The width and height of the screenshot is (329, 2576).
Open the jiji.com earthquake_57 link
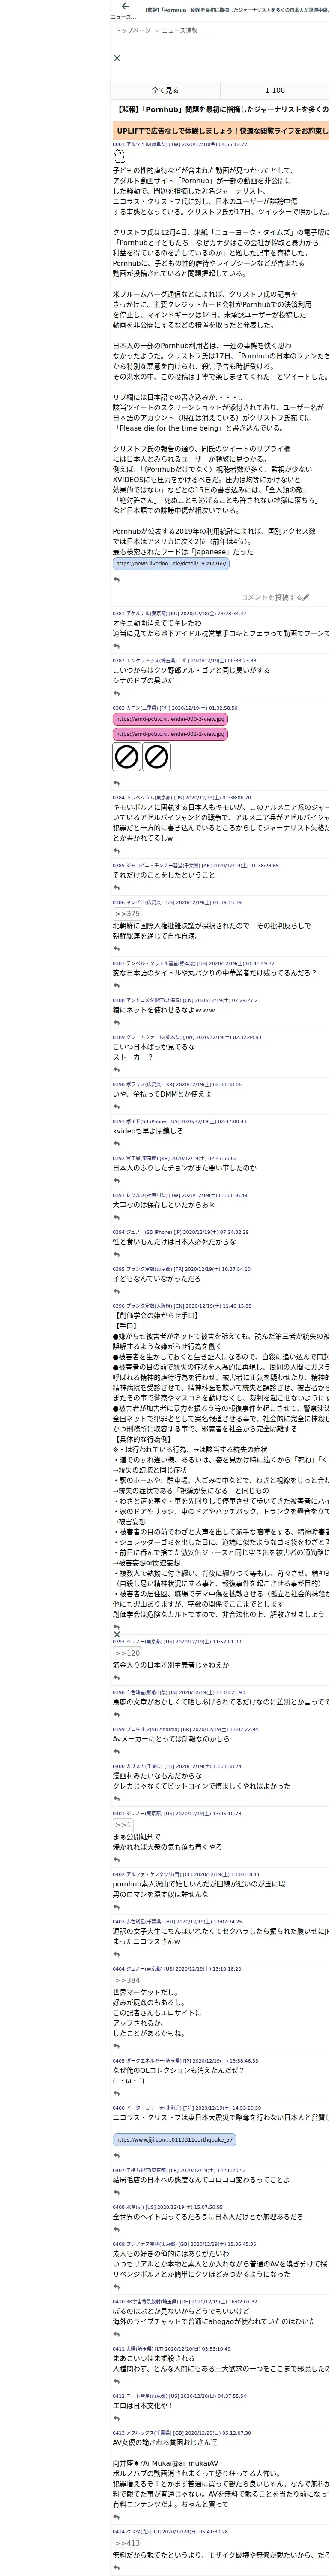tap(174, 2140)
